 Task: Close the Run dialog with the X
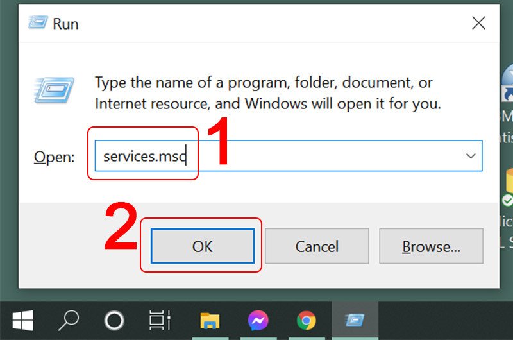(478, 24)
